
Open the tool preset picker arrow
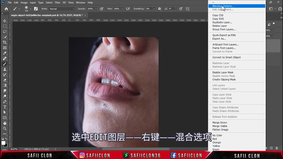[19, 9]
